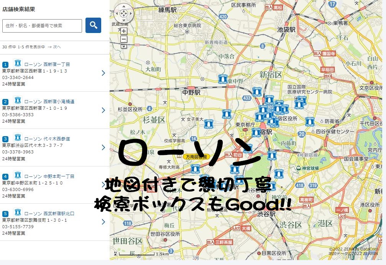Select result number badge 1

[x=5, y=64]
